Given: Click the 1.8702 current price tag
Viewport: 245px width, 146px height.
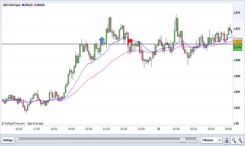Looking at the screenshot, I should [x=237, y=43].
